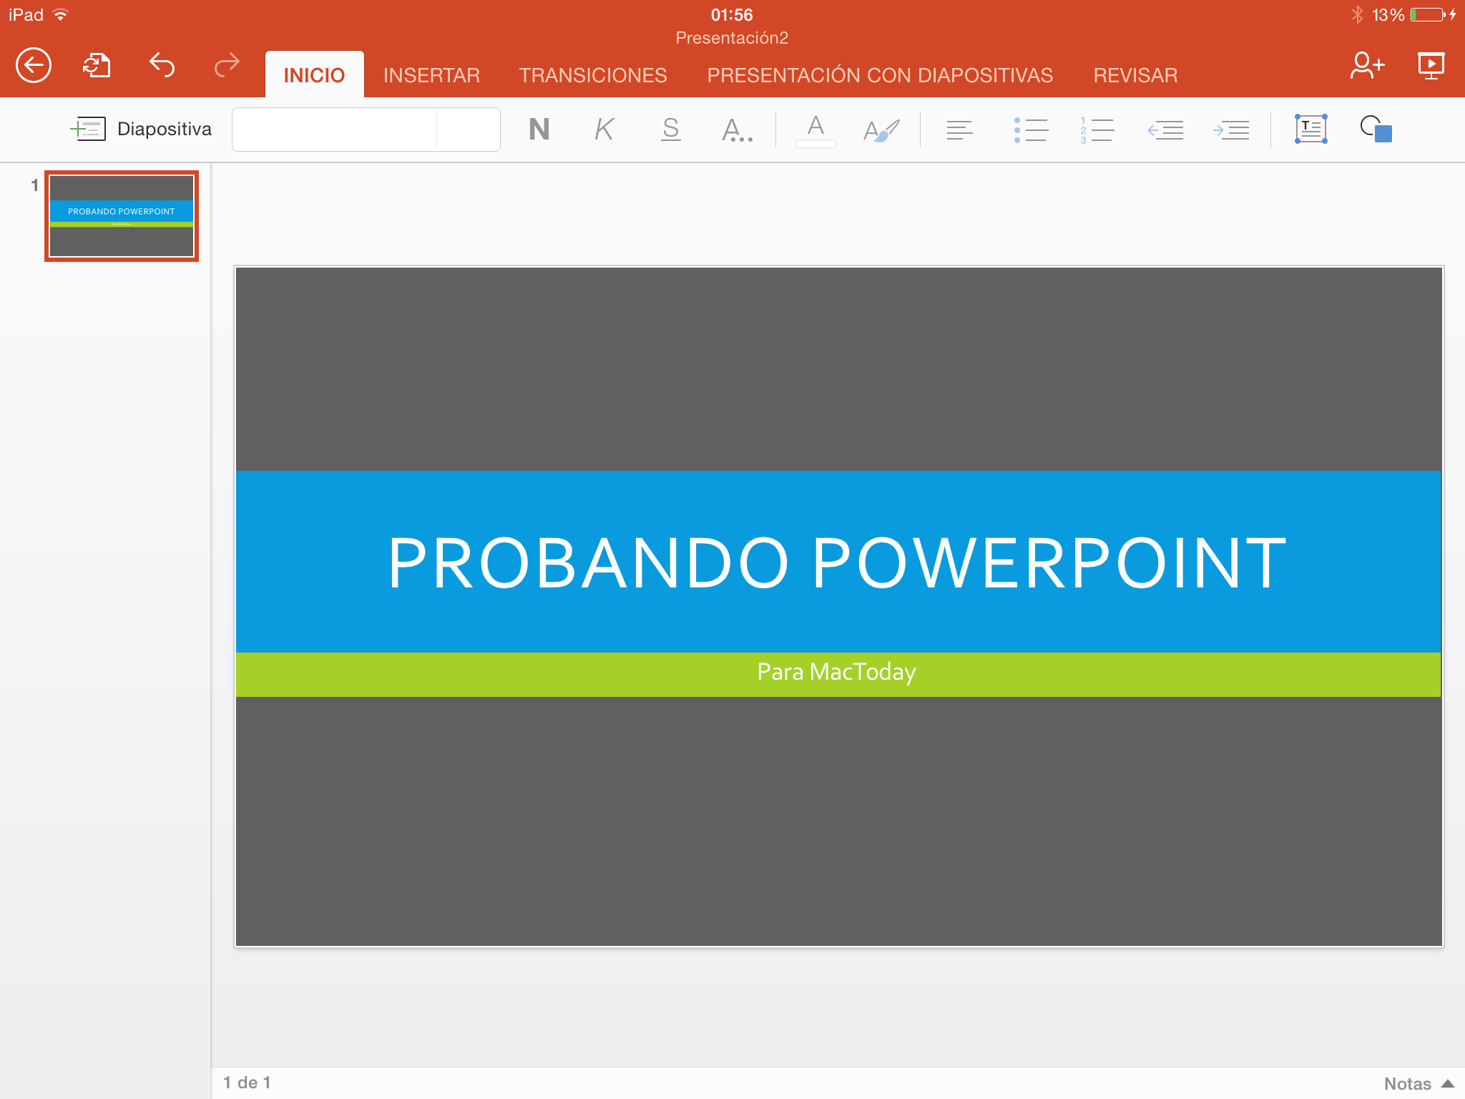The image size is (1465, 1099).
Task: Open the font color A swatch
Action: coord(815,130)
